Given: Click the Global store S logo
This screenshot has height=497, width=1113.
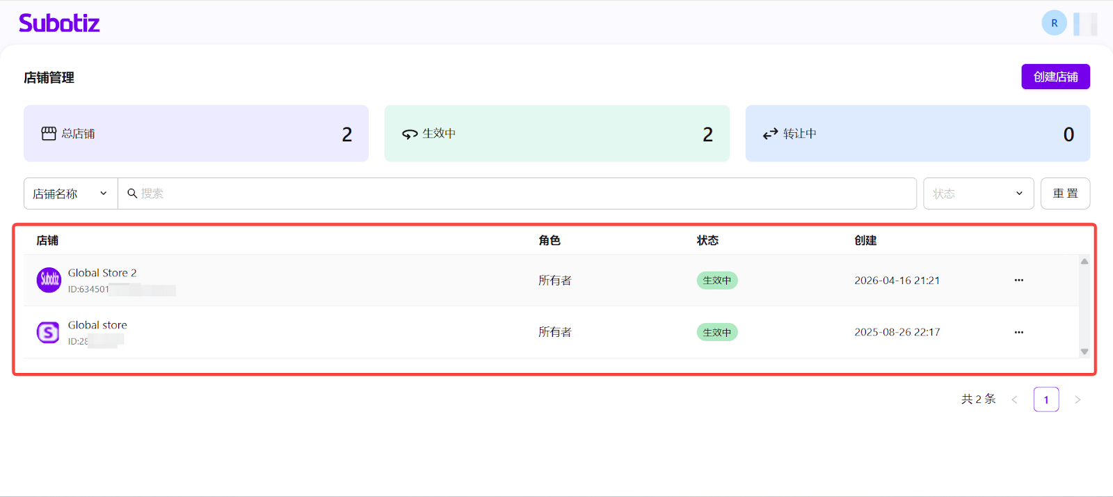Looking at the screenshot, I should click(x=48, y=333).
